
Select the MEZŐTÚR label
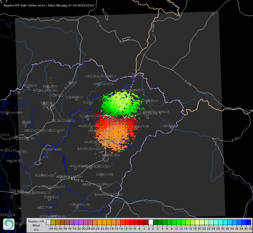[45, 208]
